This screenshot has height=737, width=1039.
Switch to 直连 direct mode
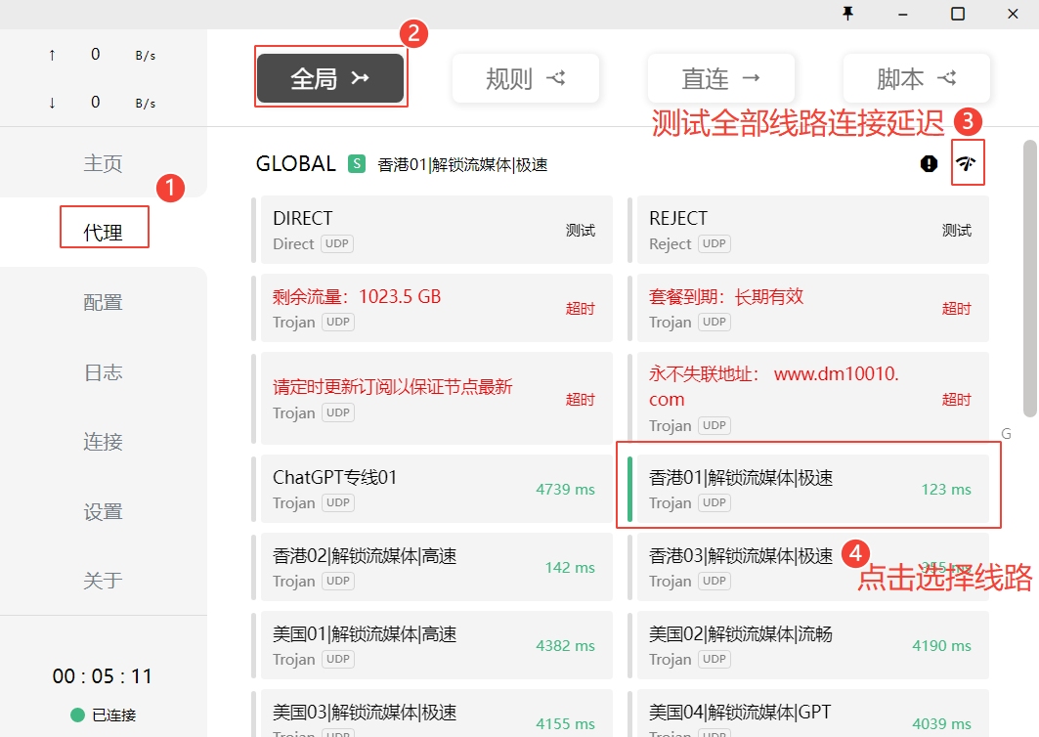720,78
